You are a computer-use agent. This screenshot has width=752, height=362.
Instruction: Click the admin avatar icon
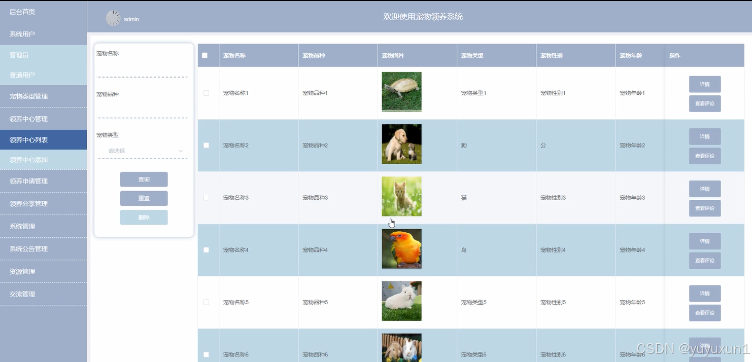pos(113,18)
